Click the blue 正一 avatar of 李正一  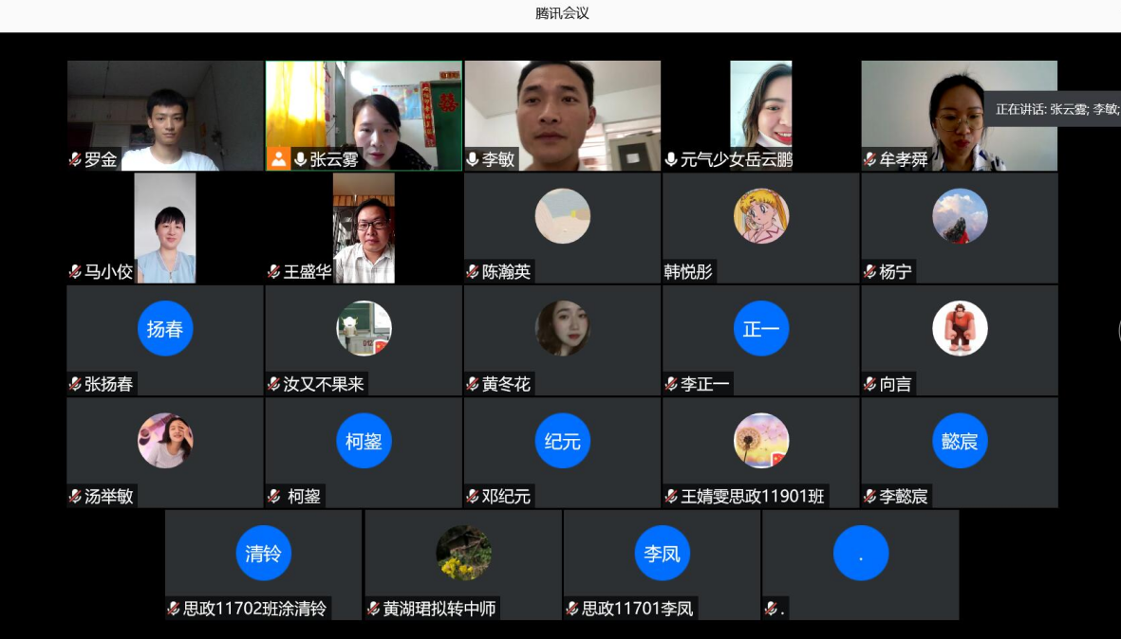pos(760,328)
